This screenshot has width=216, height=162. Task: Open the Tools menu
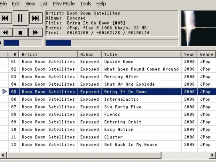86,4
